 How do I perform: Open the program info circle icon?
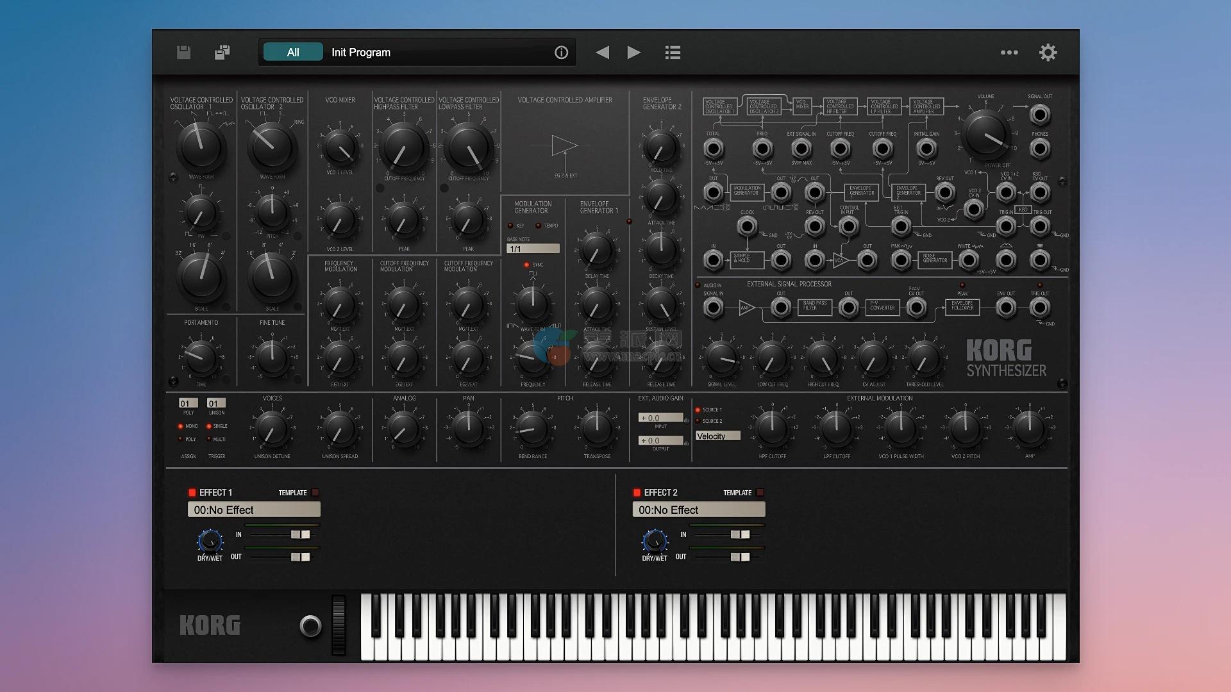click(x=561, y=53)
